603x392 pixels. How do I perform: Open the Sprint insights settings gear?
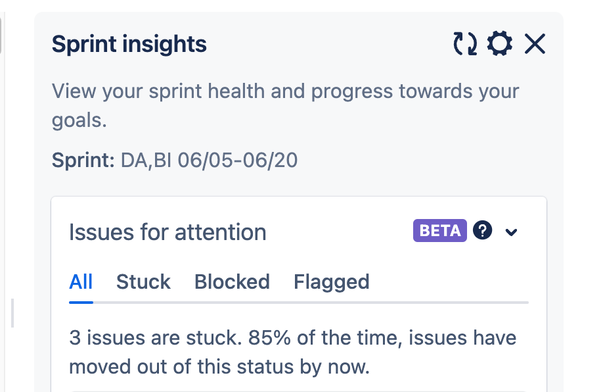[x=500, y=43]
